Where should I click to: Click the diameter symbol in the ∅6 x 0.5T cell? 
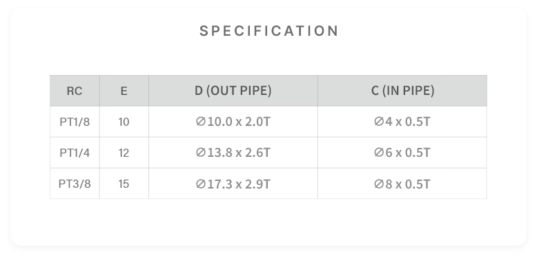(x=379, y=153)
